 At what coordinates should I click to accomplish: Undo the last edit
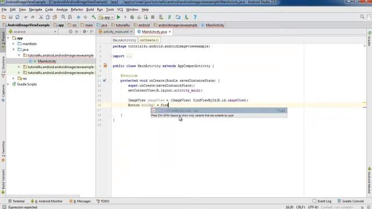pos(26,17)
